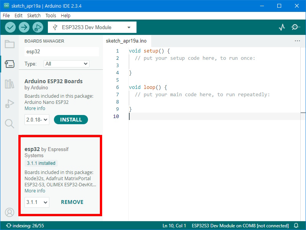Click the 'void loop() {' code line
This screenshot has width=306, height=230.
(148, 87)
